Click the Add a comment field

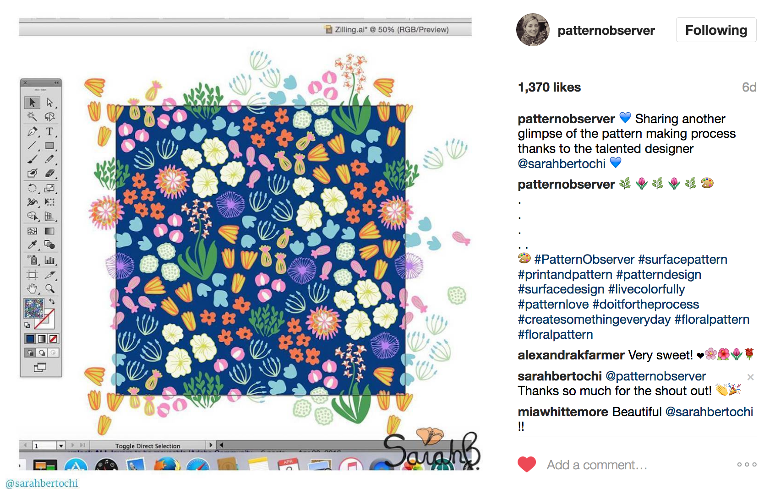pos(597,465)
